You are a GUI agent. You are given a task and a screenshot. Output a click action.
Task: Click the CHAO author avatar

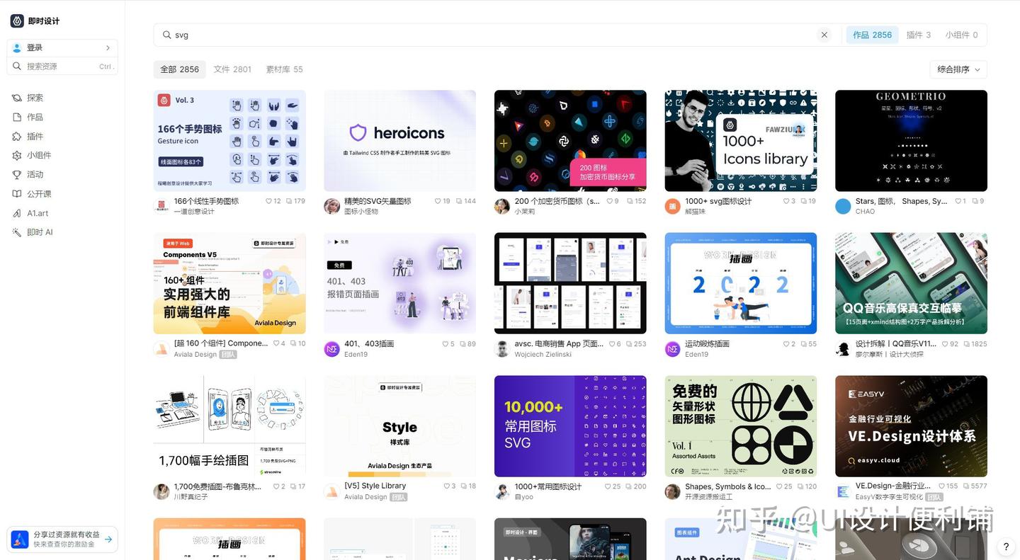843,206
